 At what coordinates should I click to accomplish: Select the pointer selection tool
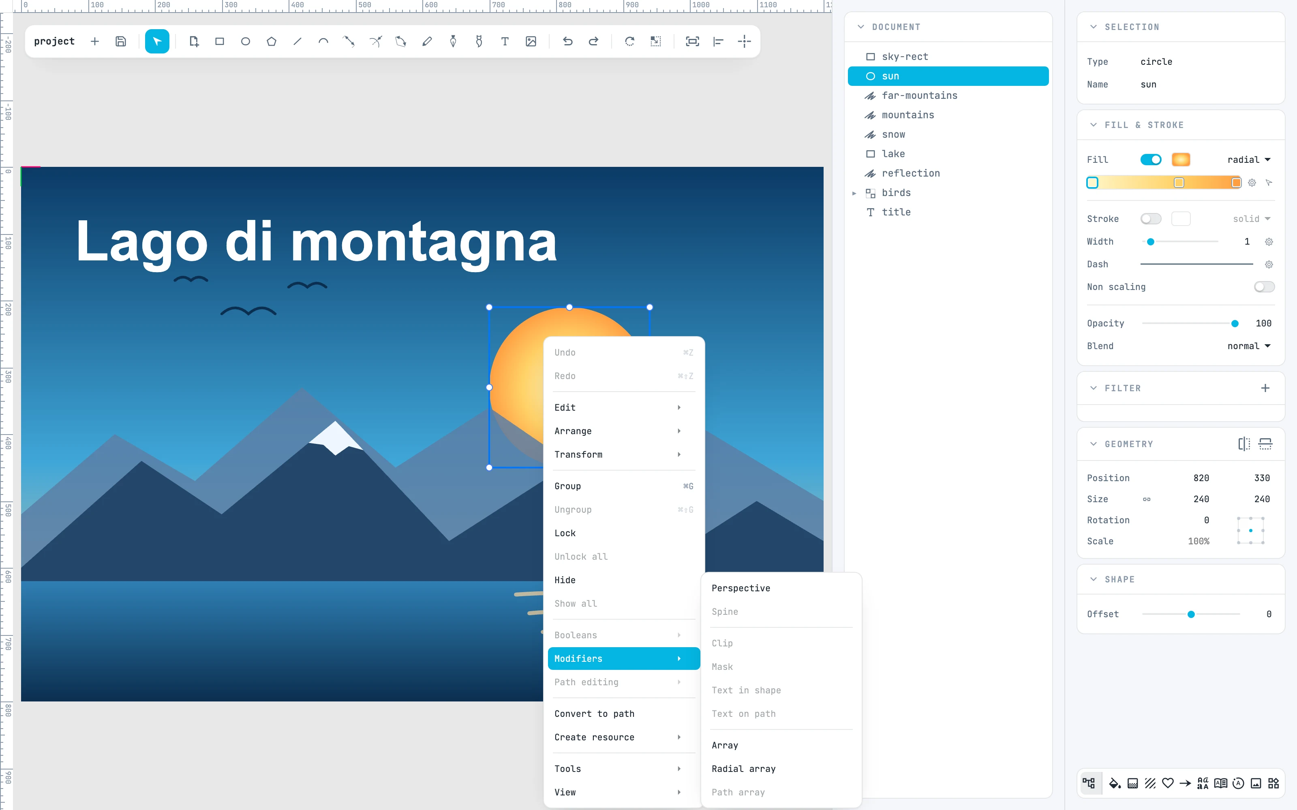pyautogui.click(x=156, y=41)
